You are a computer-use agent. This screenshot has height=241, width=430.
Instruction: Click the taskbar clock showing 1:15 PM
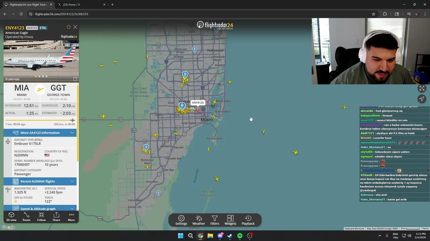421,236
